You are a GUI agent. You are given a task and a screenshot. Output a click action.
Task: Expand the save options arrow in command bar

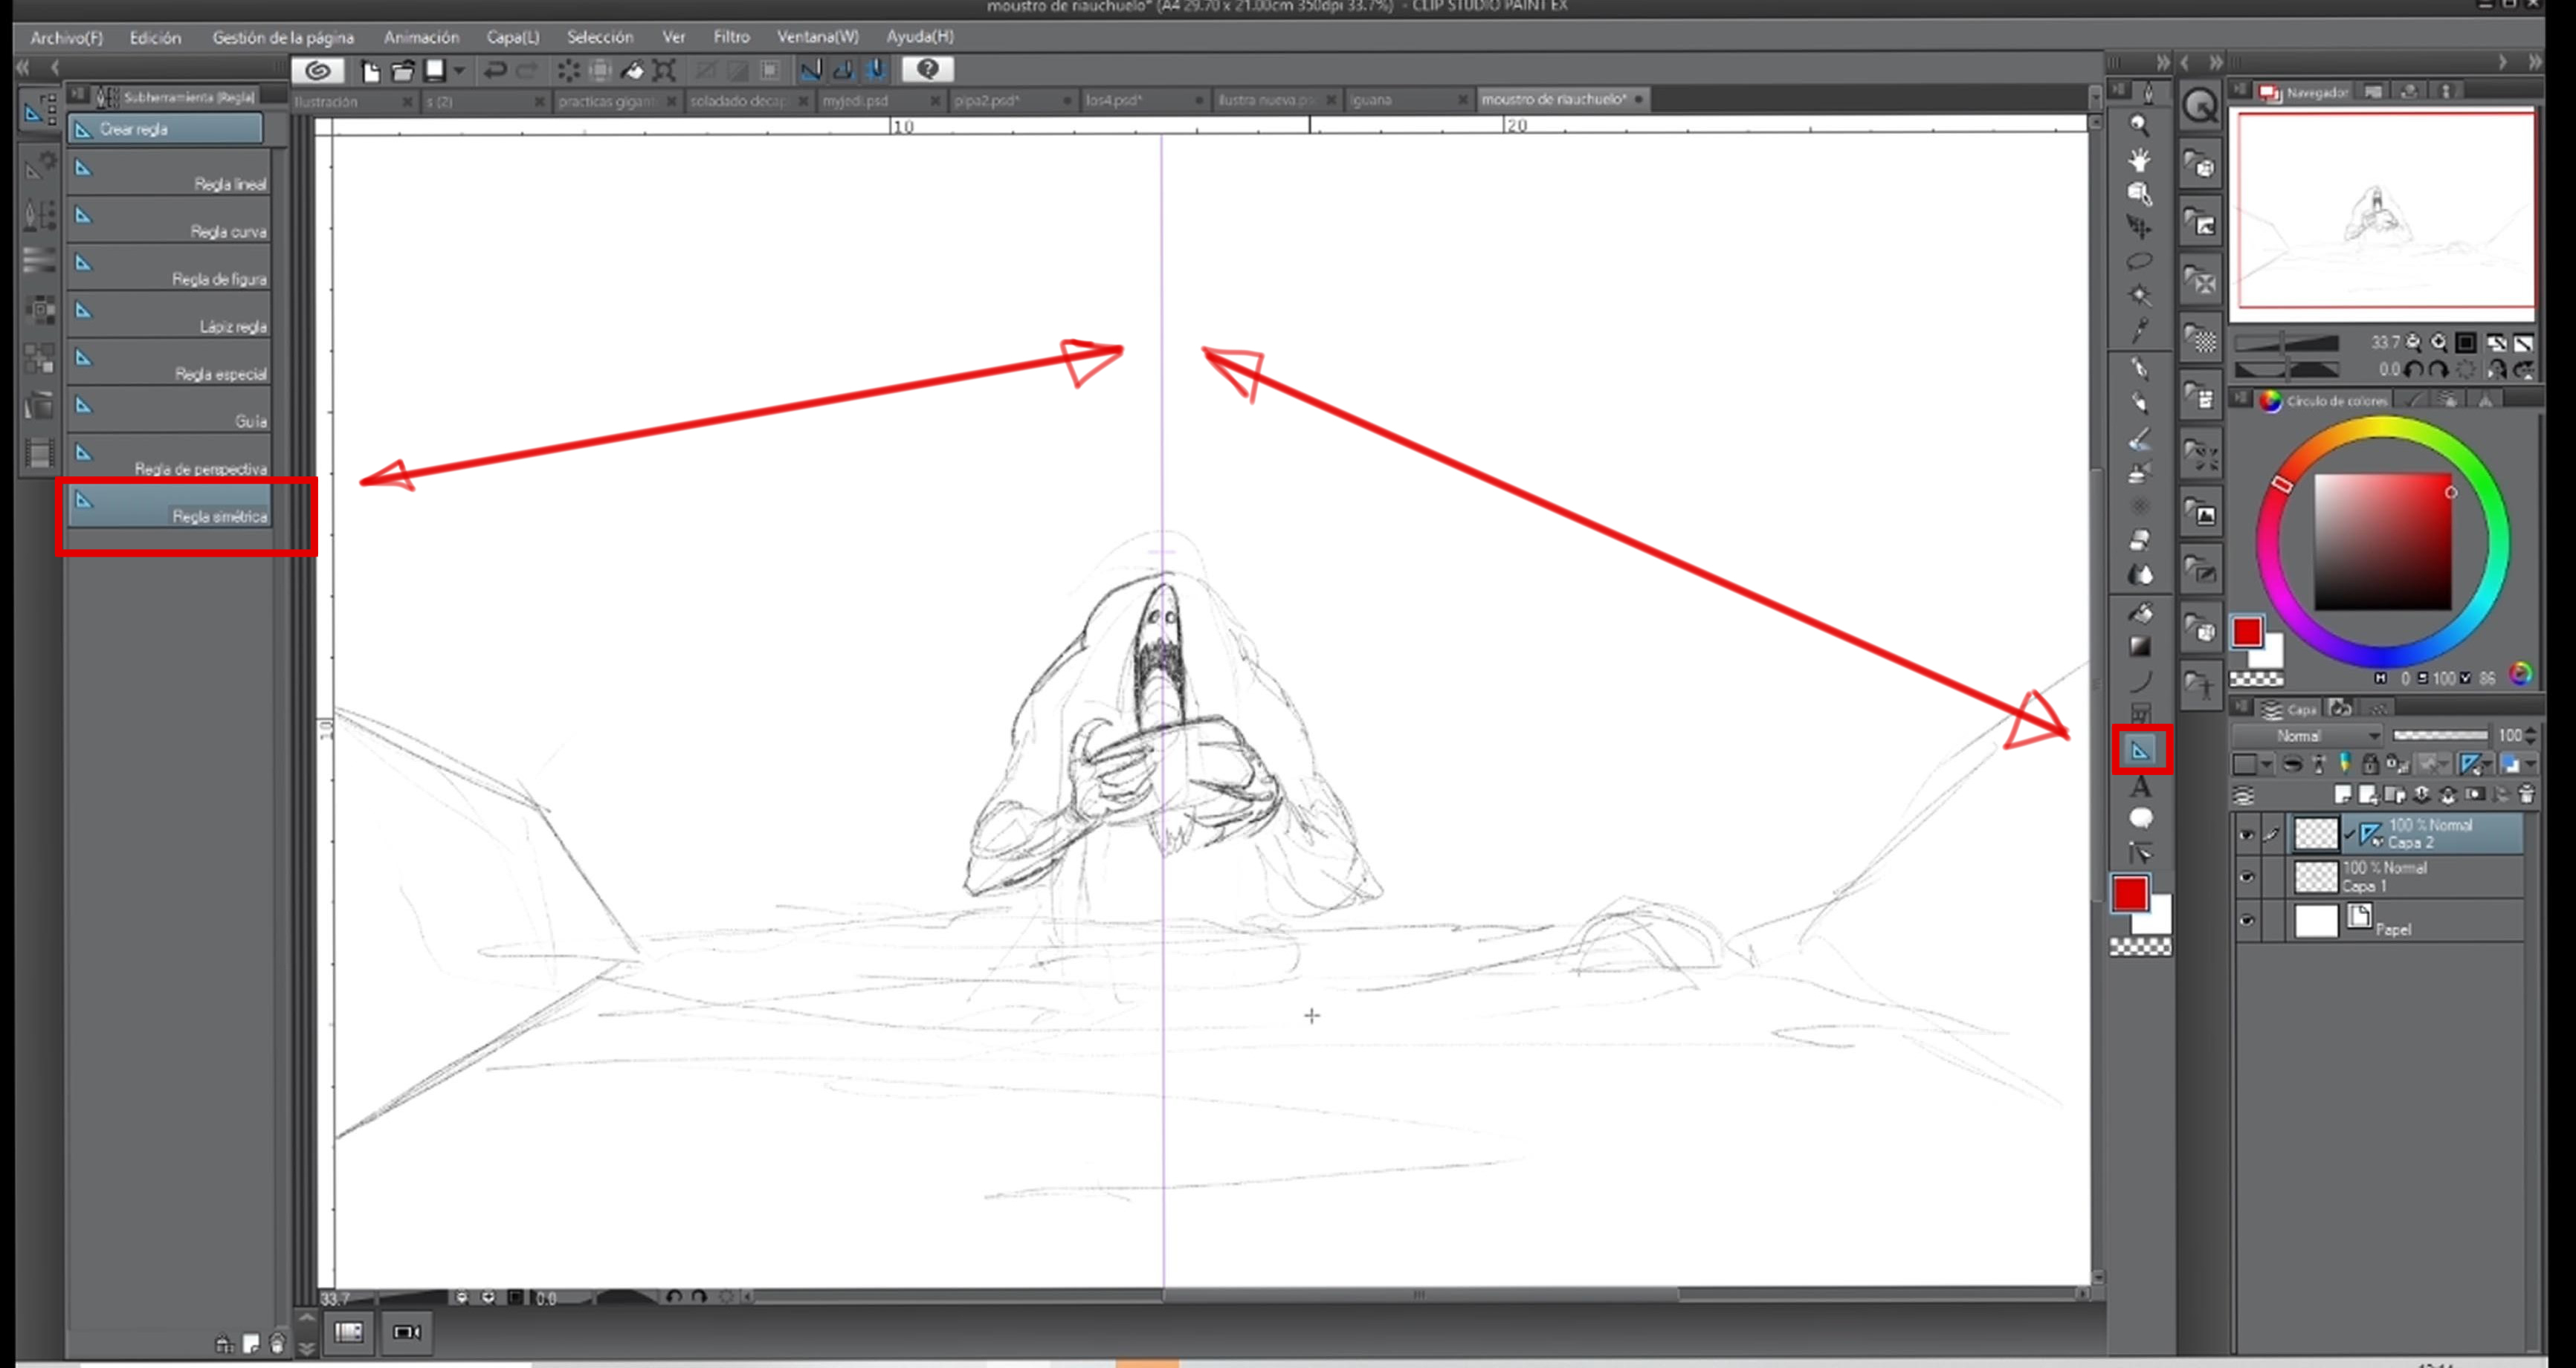pos(459,70)
